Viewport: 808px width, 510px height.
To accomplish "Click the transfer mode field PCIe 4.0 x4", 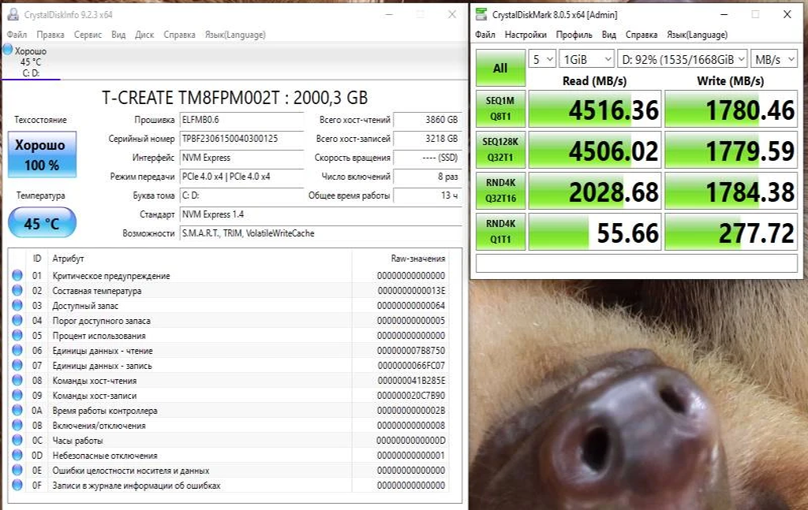I will click(x=241, y=177).
